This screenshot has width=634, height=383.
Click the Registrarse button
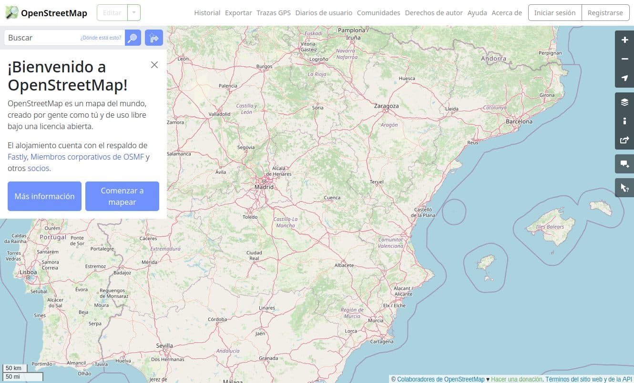point(605,13)
